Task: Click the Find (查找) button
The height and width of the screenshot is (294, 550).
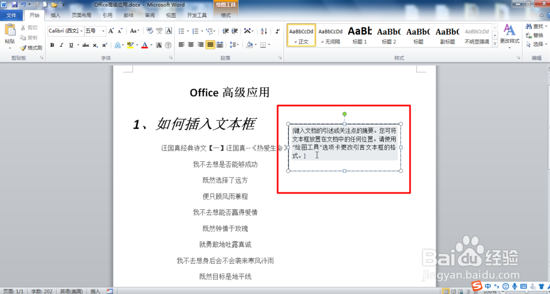Action: (536, 26)
